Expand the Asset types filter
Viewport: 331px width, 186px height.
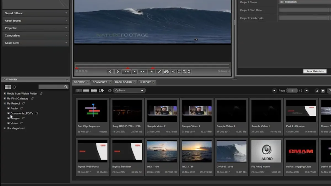[36, 21]
